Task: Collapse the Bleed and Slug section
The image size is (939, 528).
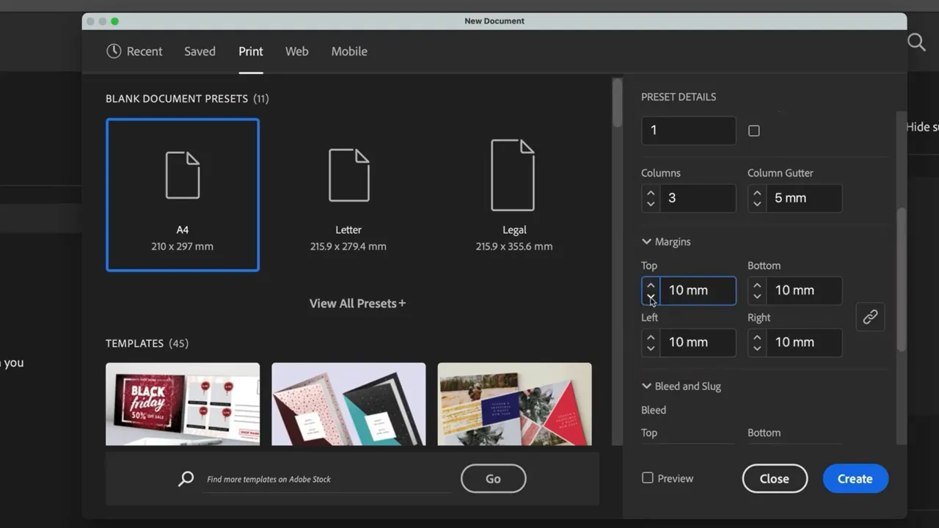Action: [646, 386]
